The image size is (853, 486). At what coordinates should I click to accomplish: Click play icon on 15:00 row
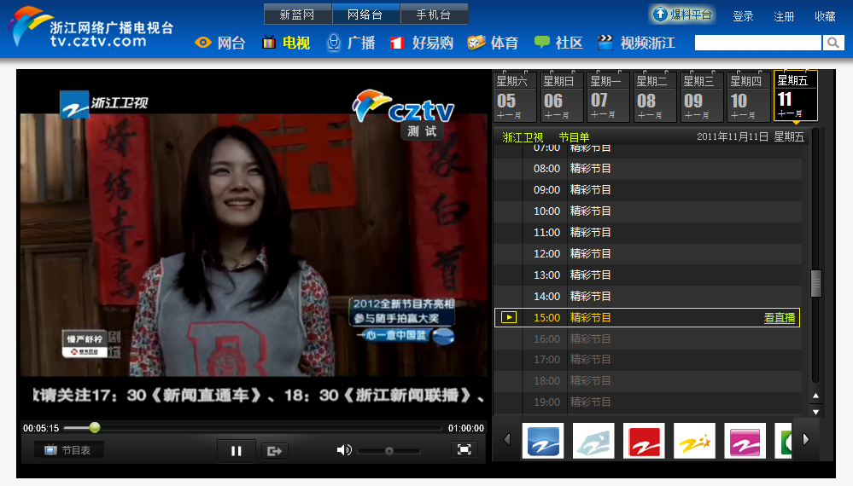509,317
